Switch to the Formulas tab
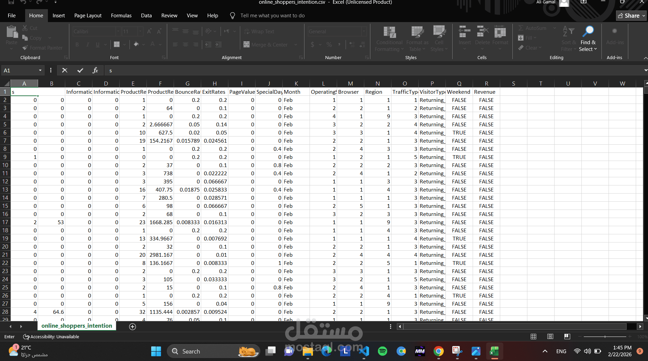Image resolution: width=648 pixels, height=361 pixels. point(121,16)
